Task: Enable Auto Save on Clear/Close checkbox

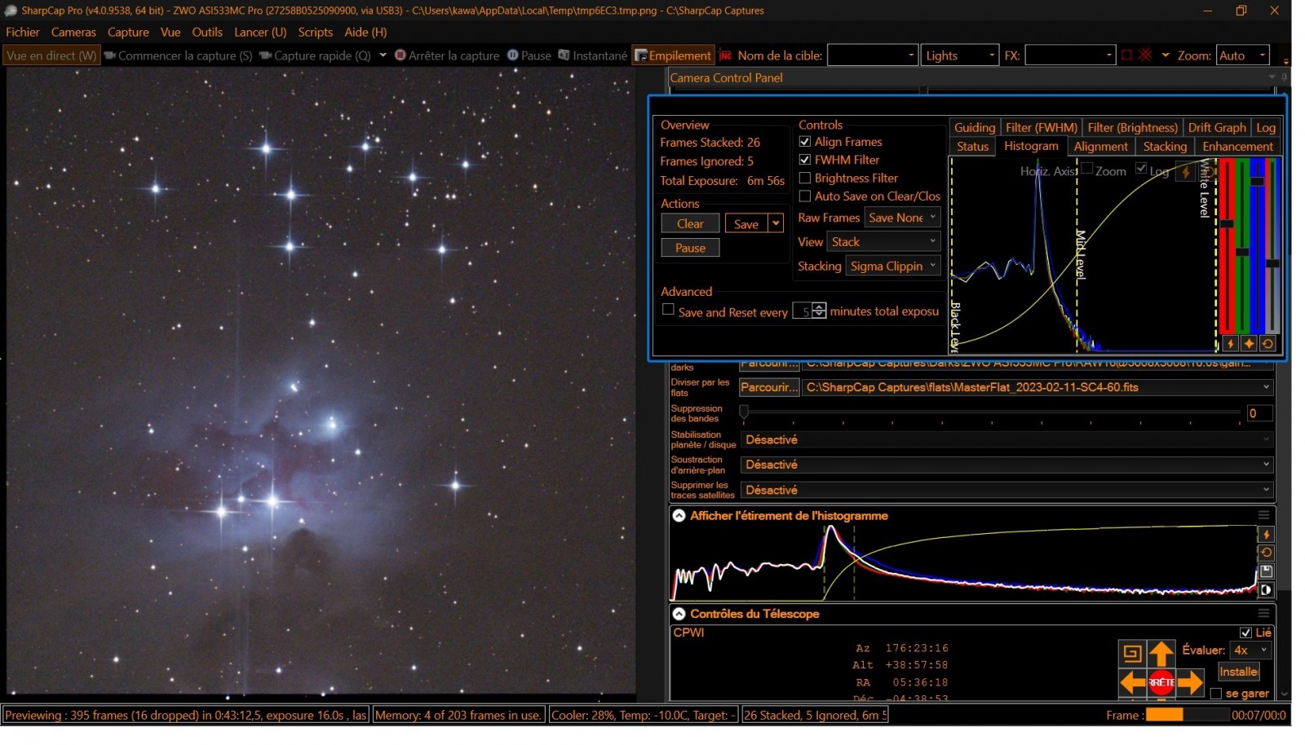Action: pos(804,196)
